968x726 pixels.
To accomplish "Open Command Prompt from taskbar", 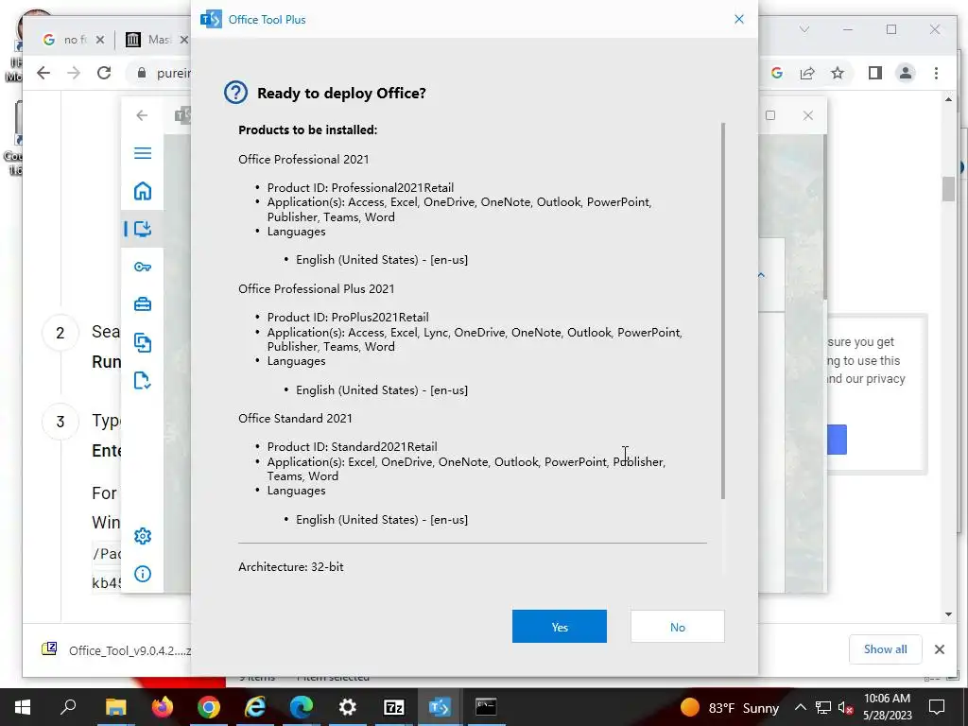I will pos(486,707).
